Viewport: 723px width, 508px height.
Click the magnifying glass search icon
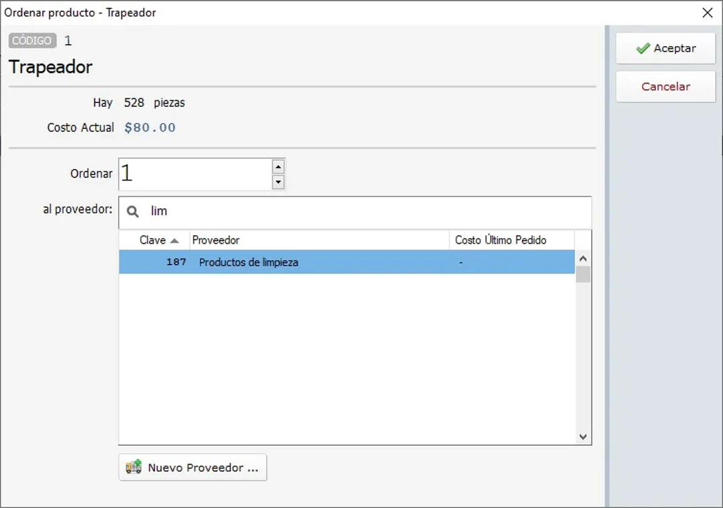point(133,211)
